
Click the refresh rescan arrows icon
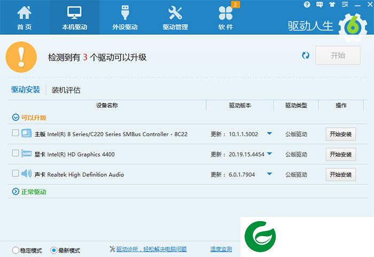click(306, 56)
